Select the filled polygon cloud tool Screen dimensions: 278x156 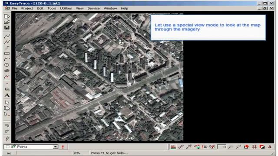[x=7, y=71]
